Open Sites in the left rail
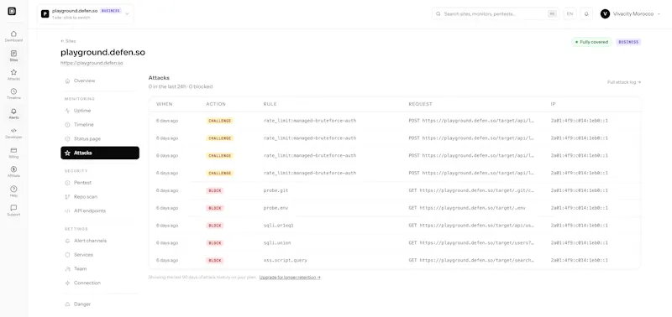Viewport: 672px width, 317px height. 13,56
